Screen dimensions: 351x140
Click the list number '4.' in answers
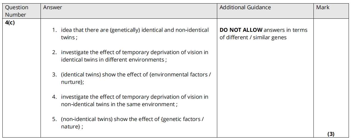tap(55, 97)
